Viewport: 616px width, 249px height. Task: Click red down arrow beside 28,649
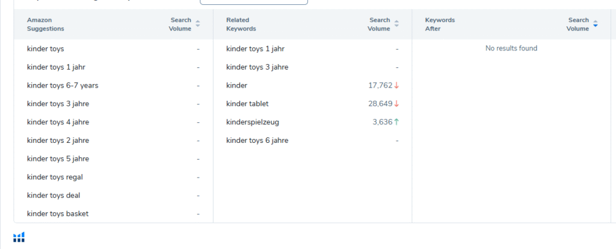pos(396,104)
